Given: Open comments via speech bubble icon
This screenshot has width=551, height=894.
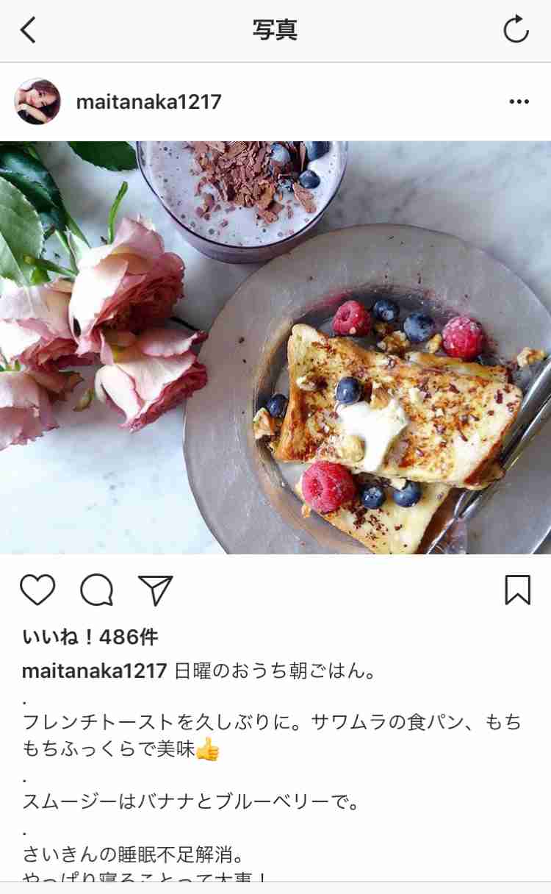Looking at the screenshot, I should coord(97,590).
